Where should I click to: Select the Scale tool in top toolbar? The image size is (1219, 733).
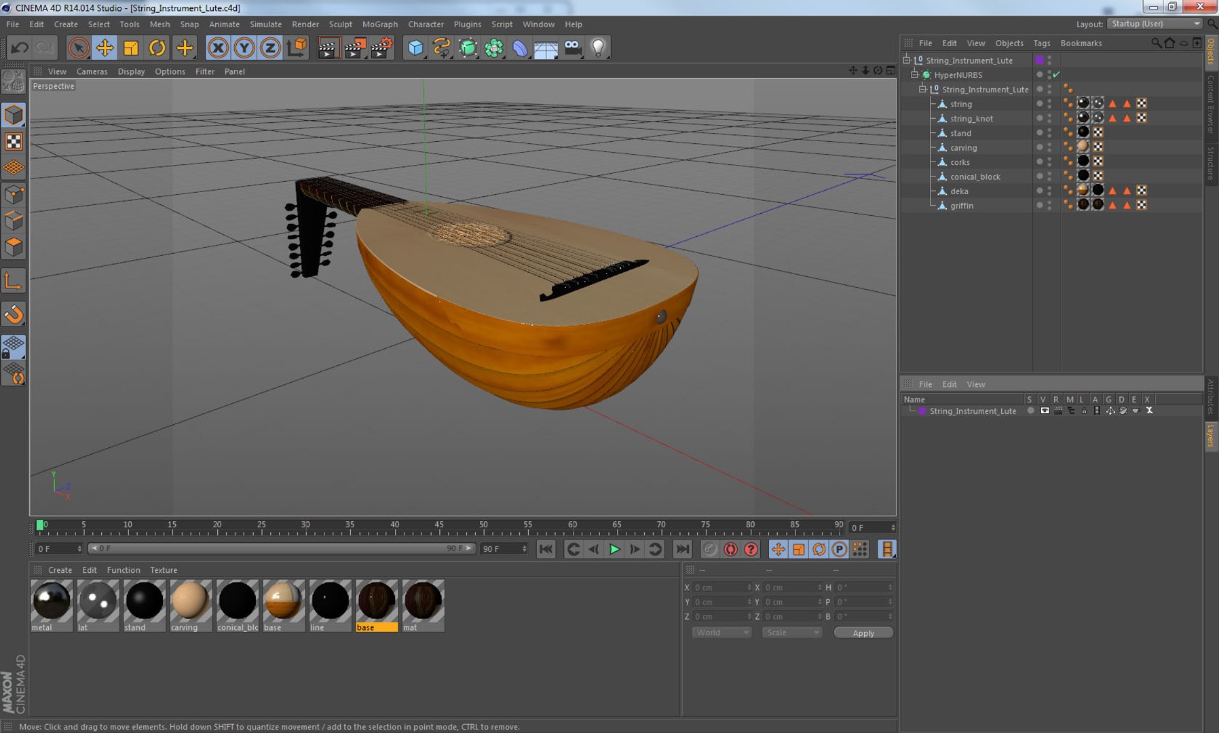tap(131, 48)
